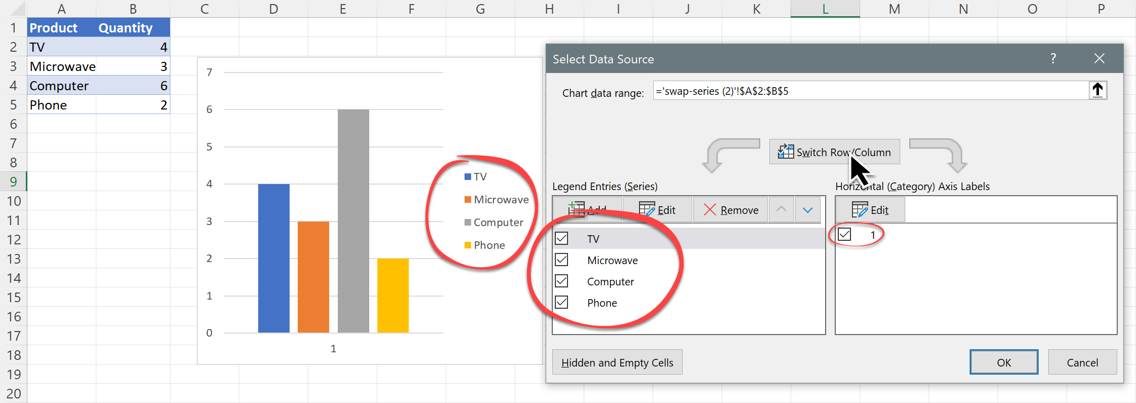This screenshot has height=403, width=1136.
Task: Click Edit under Horizontal Axis Labels
Action: point(870,209)
